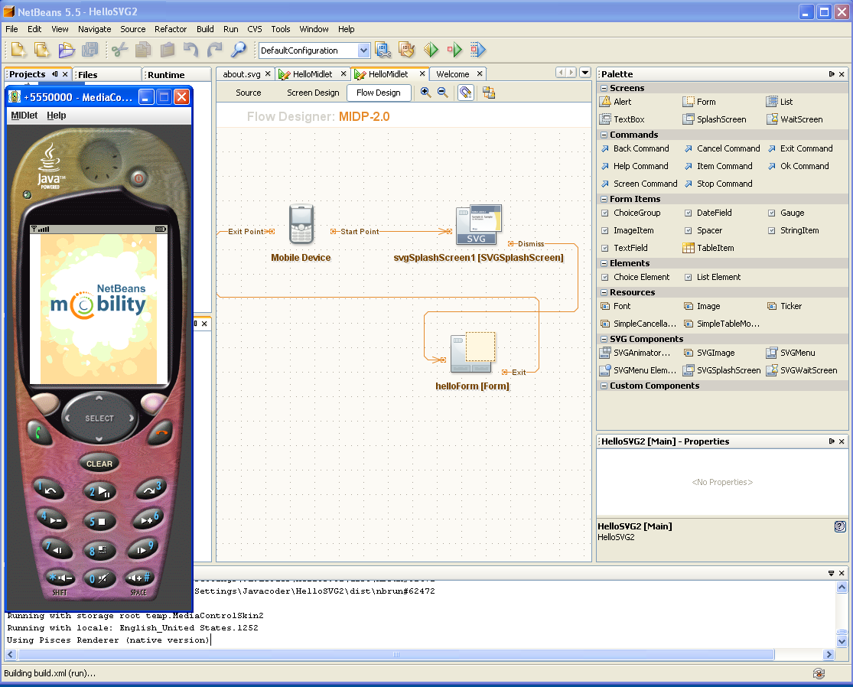
Task: Click the power button on the emulator phone
Action: pyautogui.click(x=138, y=177)
